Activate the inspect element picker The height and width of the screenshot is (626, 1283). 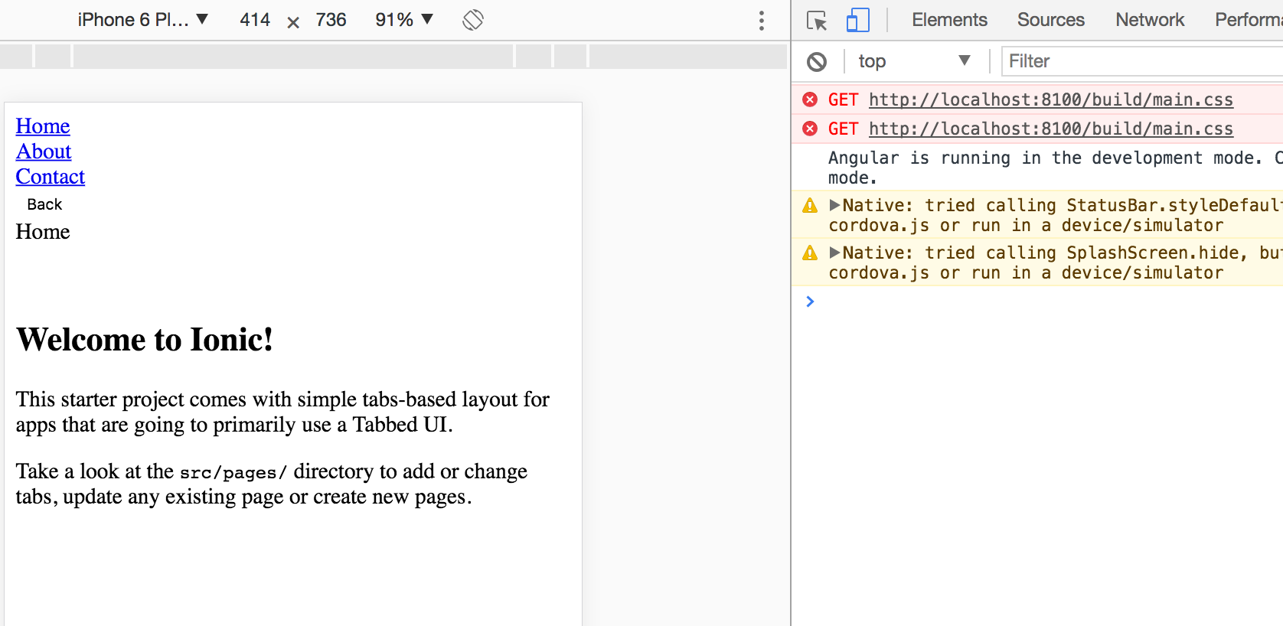point(817,21)
